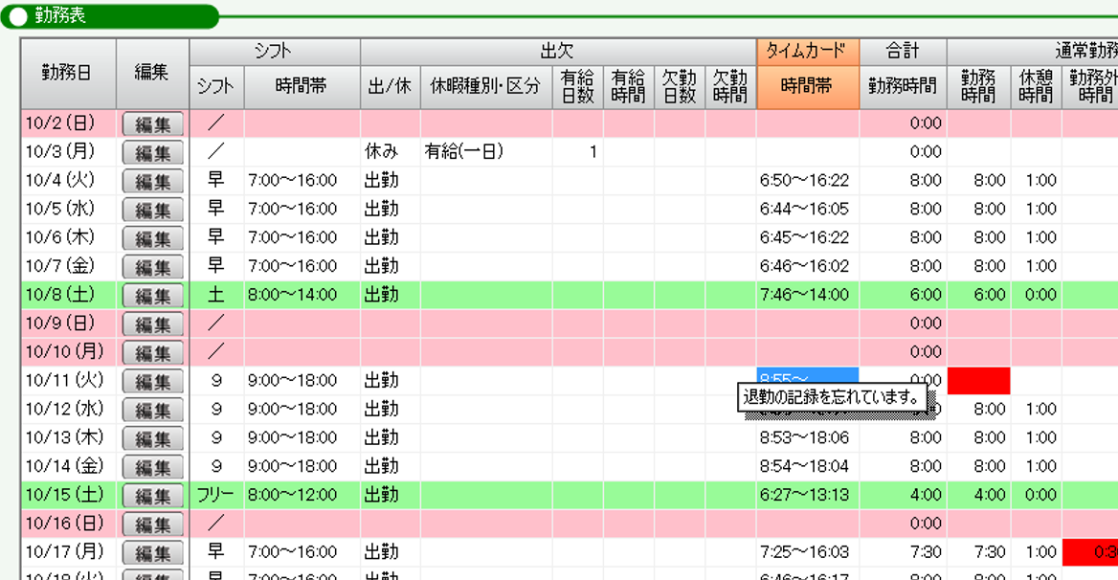1118x580 pixels.
Task: Select the red error cell on 10/11
Action: click(x=978, y=381)
